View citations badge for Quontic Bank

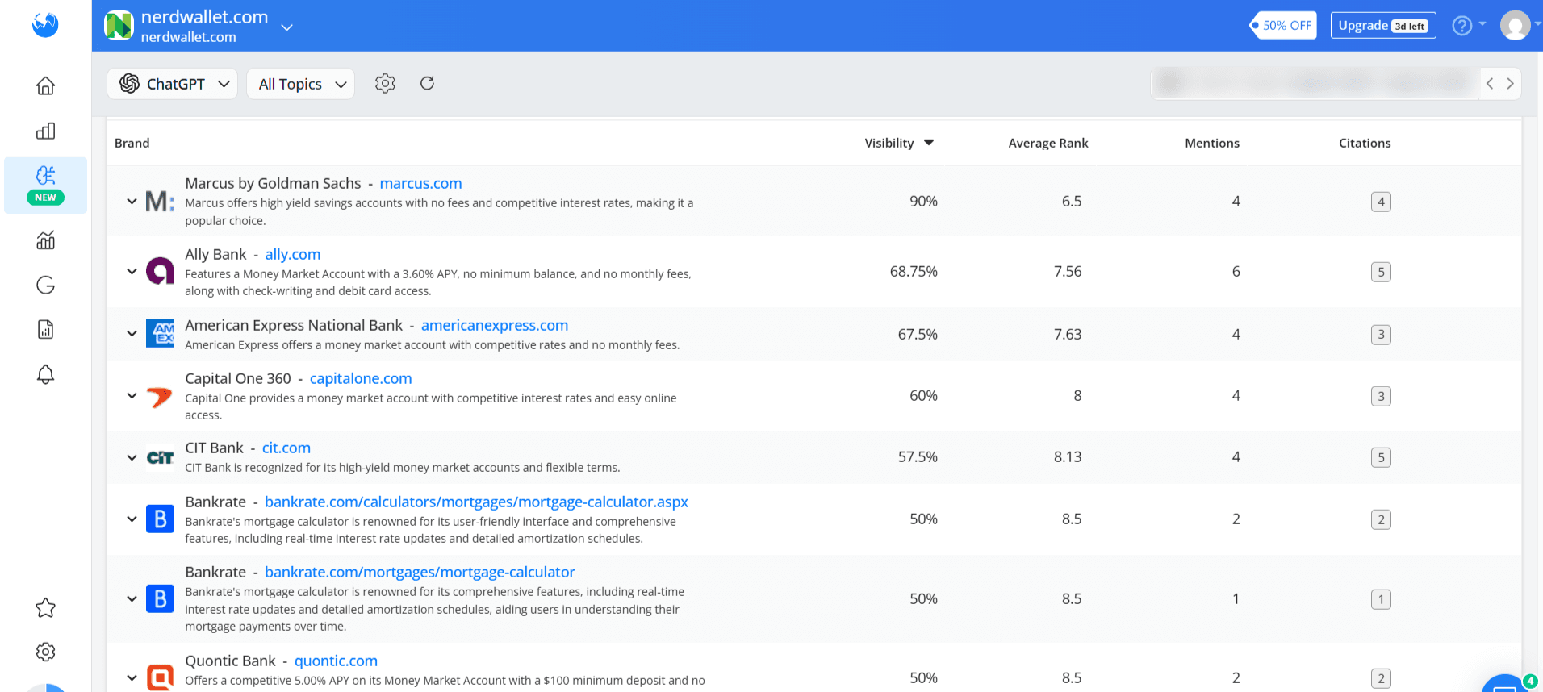pyautogui.click(x=1381, y=678)
